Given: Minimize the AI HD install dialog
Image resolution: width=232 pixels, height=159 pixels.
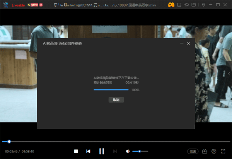Looking at the screenshot, I should point(182,43).
